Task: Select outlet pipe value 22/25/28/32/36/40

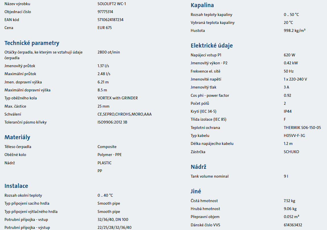Action: [114, 227]
